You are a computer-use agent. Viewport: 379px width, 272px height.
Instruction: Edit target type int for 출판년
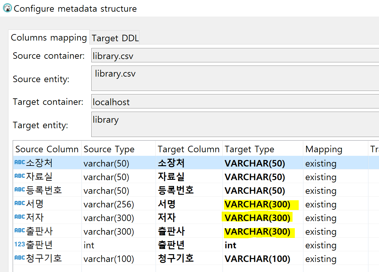pos(230,245)
